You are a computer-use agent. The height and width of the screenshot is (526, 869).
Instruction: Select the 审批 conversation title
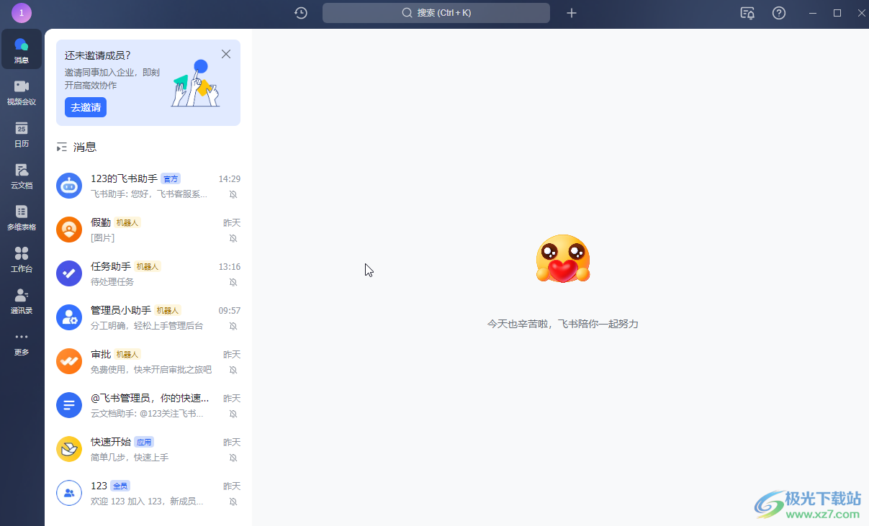pos(101,354)
